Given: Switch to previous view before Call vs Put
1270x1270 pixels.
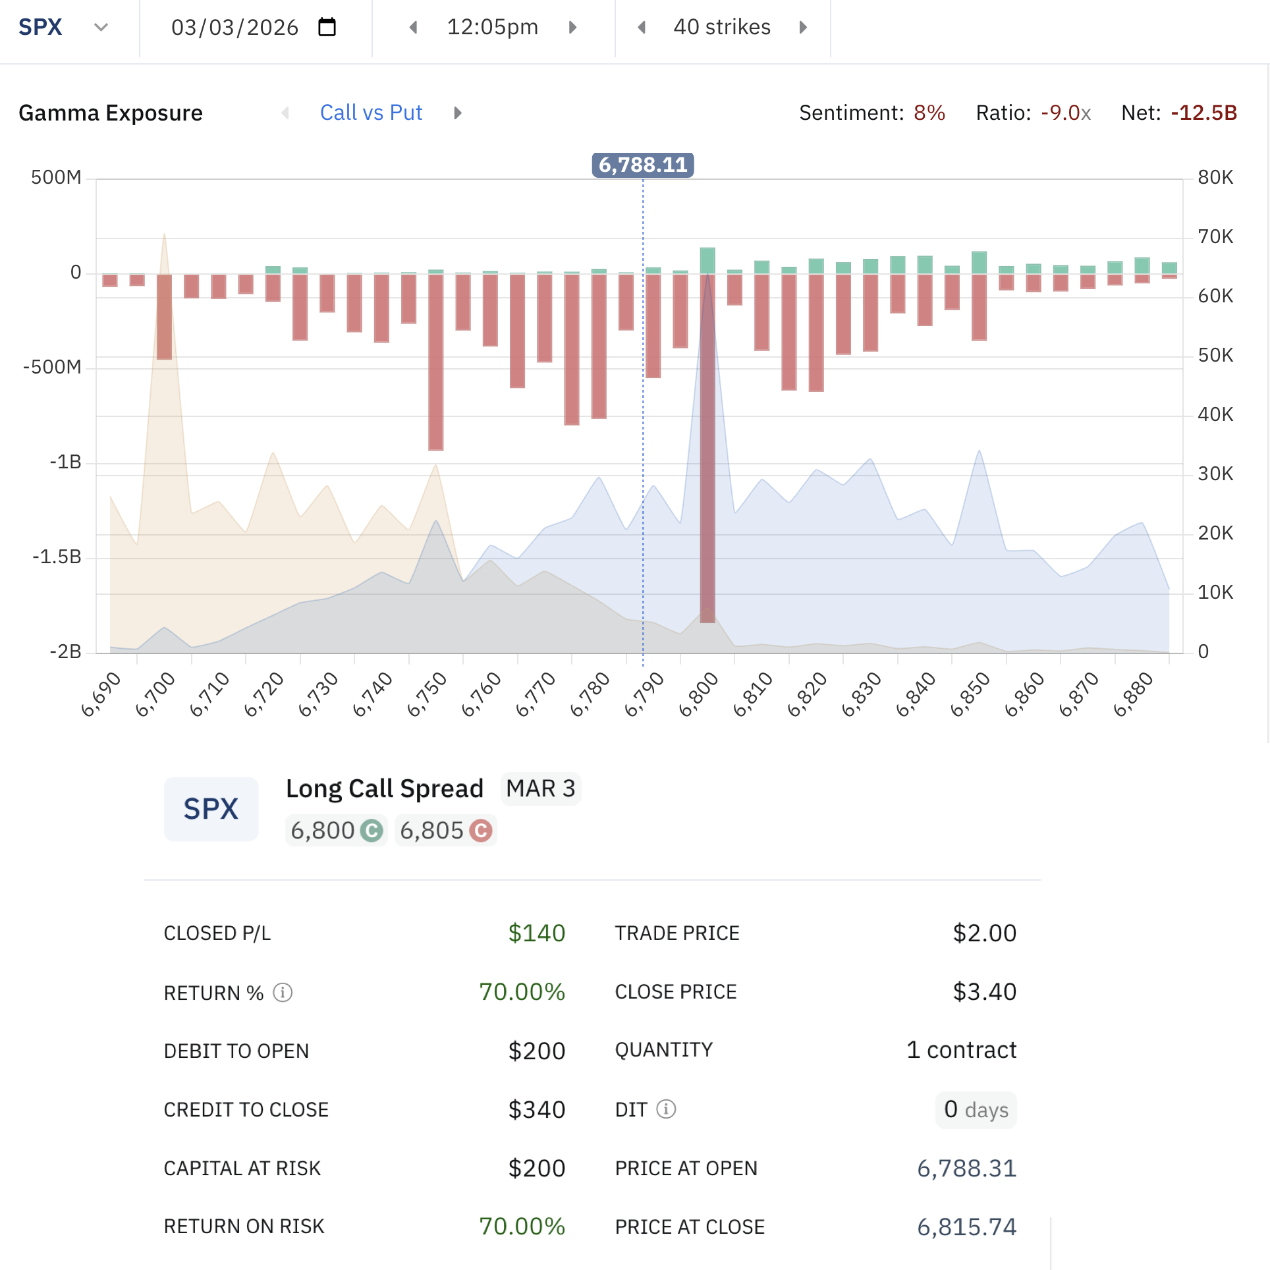Looking at the screenshot, I should [x=285, y=113].
